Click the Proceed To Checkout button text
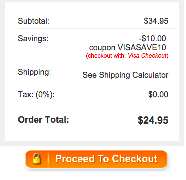 (106, 159)
